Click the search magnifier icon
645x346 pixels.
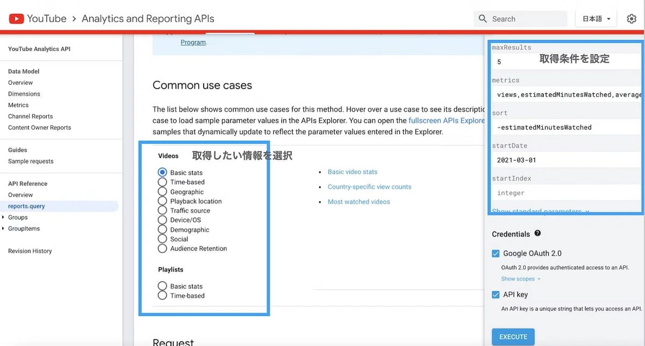[x=483, y=19]
